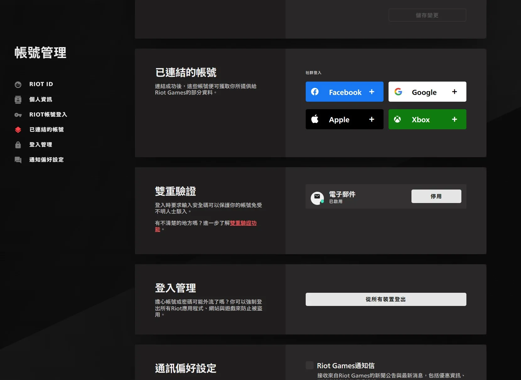Click the plus sign on the Apple button
521x380 pixels.
click(x=372, y=119)
